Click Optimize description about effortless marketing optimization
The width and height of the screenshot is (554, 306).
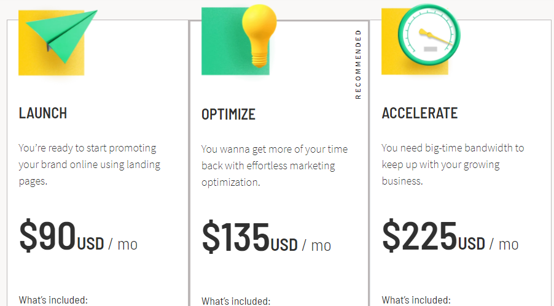click(x=275, y=166)
